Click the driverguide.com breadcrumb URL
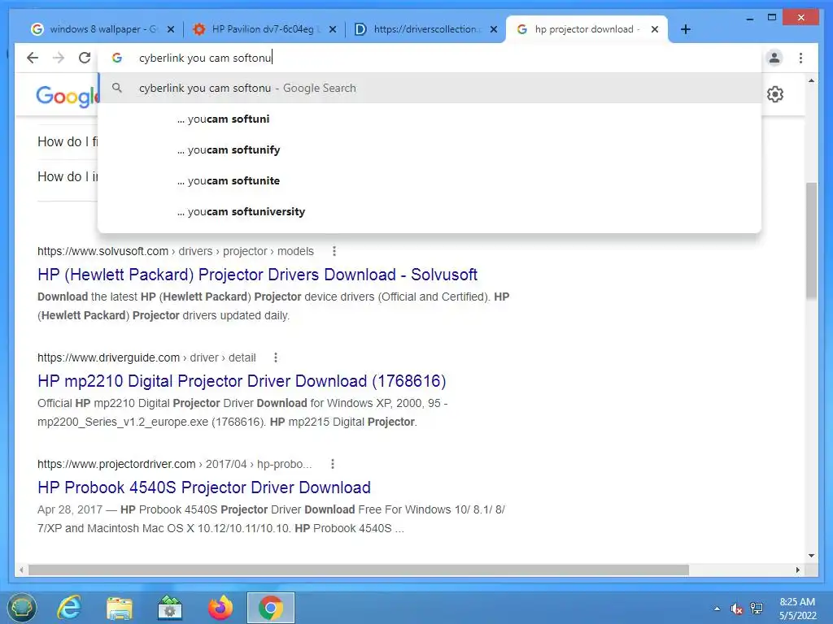The height and width of the screenshot is (624, 833). click(x=146, y=357)
